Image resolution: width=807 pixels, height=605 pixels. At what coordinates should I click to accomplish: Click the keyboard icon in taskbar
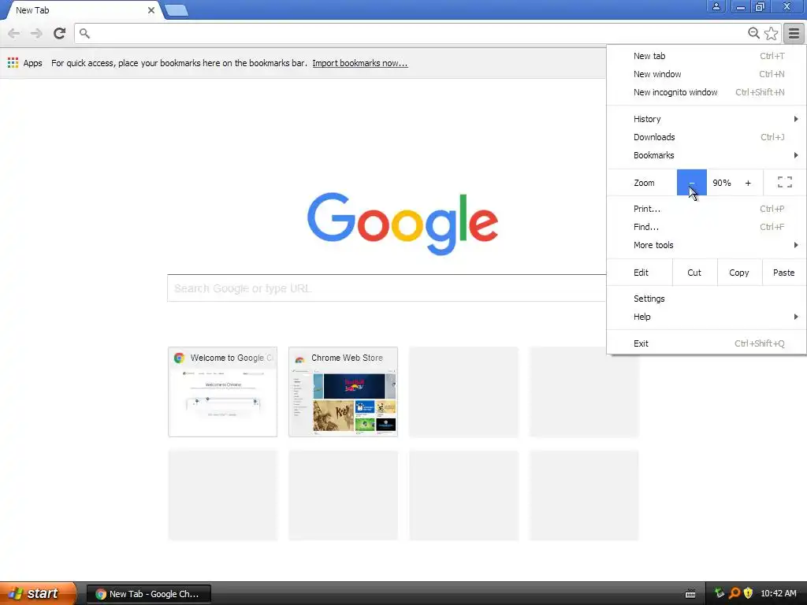point(690,594)
